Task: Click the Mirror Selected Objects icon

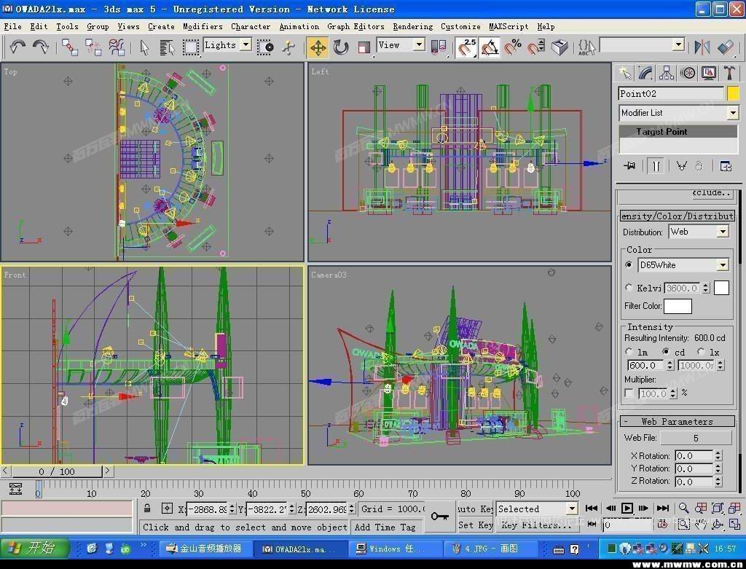Action: [x=702, y=47]
